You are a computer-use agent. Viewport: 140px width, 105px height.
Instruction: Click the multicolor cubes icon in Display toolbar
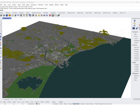(x=59, y=15)
